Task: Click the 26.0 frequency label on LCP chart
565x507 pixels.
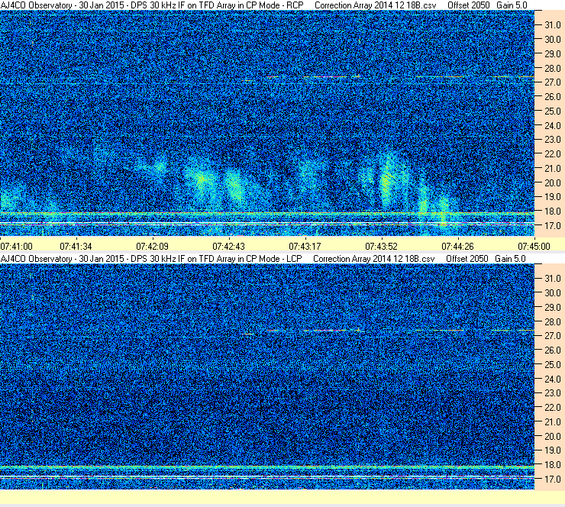Action: [x=552, y=350]
